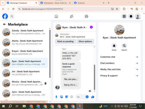Open the Groups icon in top navigation

[86, 16]
